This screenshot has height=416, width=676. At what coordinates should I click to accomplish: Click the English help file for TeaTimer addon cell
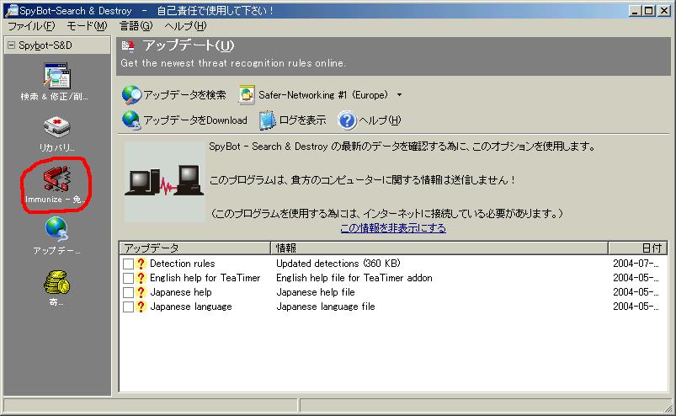(354, 278)
